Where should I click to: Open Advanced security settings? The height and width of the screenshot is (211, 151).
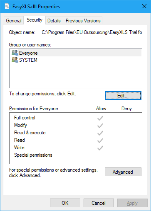tap(123, 172)
